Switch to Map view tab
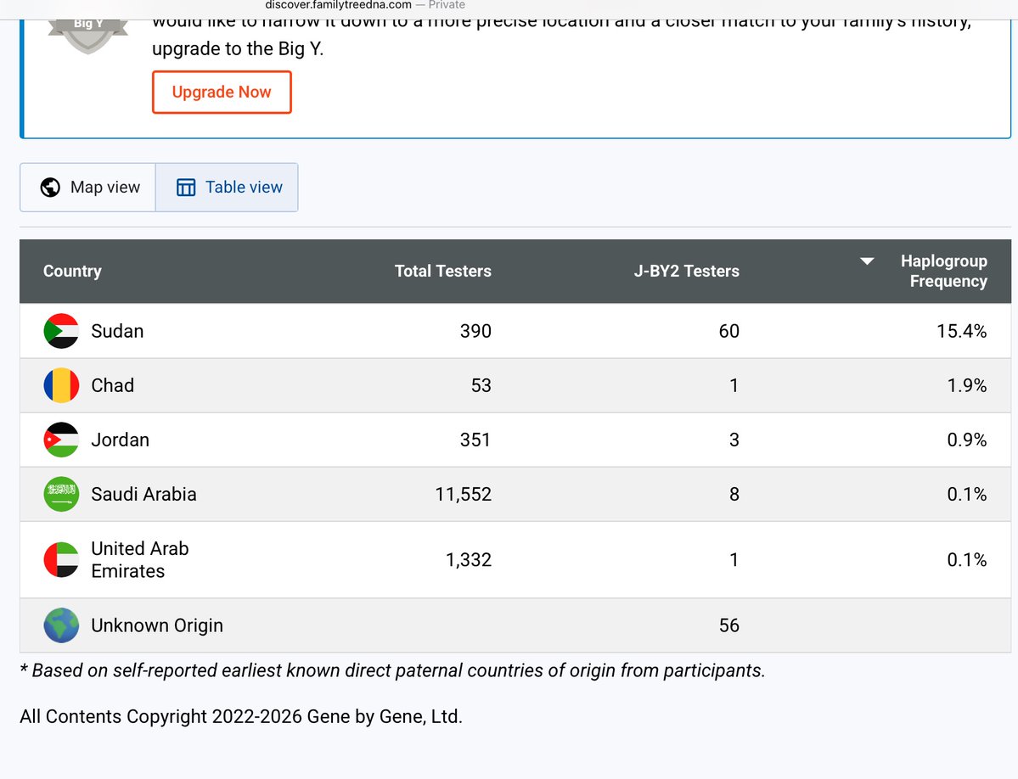This screenshot has width=1018, height=779. pyautogui.click(x=88, y=188)
